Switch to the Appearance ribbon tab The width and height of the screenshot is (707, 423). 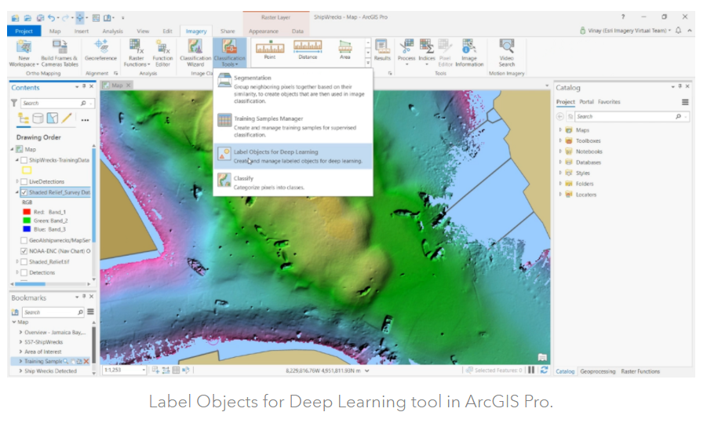click(x=264, y=31)
